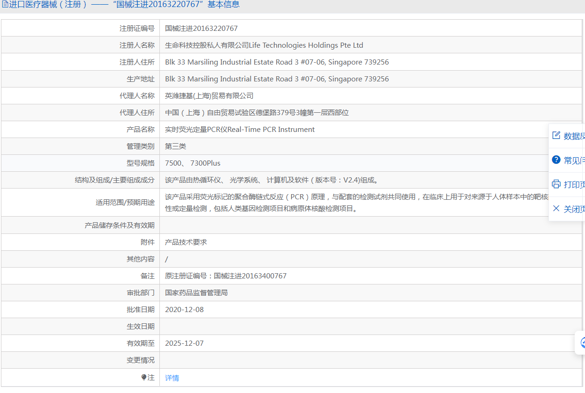Click the 打印页面 sidebar label
The image size is (585, 393).
point(574,185)
